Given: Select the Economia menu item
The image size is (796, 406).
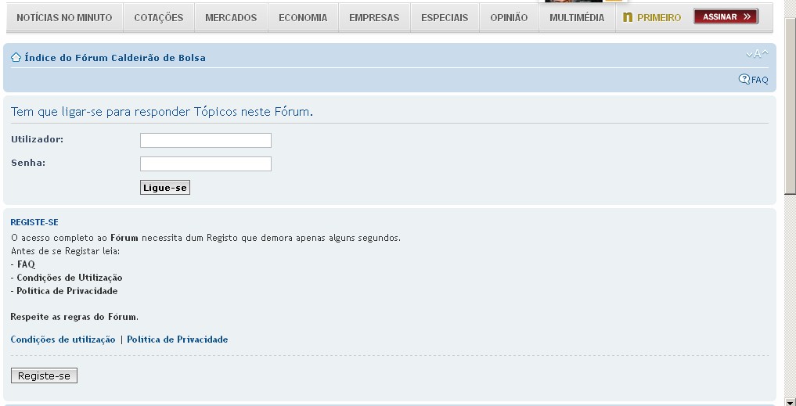Looking at the screenshot, I should click(303, 18).
